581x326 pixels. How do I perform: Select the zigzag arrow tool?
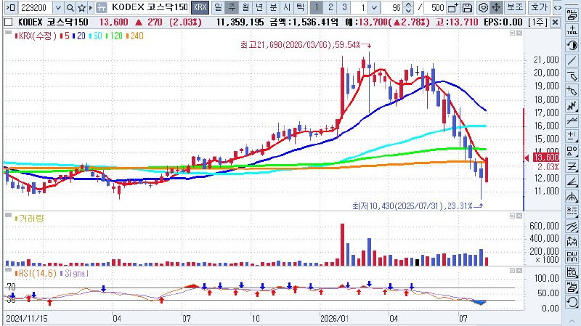coord(572,105)
